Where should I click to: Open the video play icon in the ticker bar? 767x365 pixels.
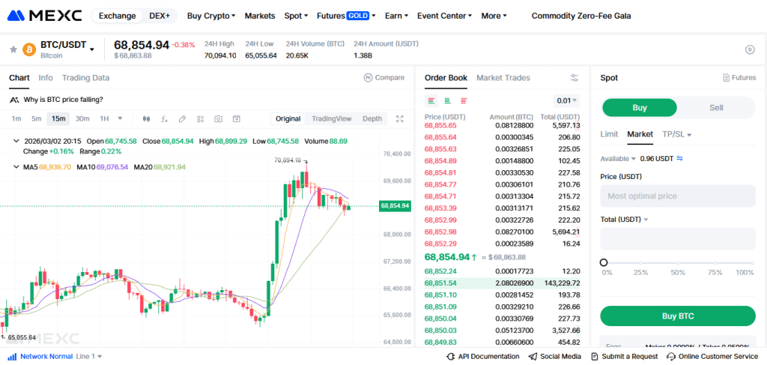pyautogui.click(x=750, y=49)
